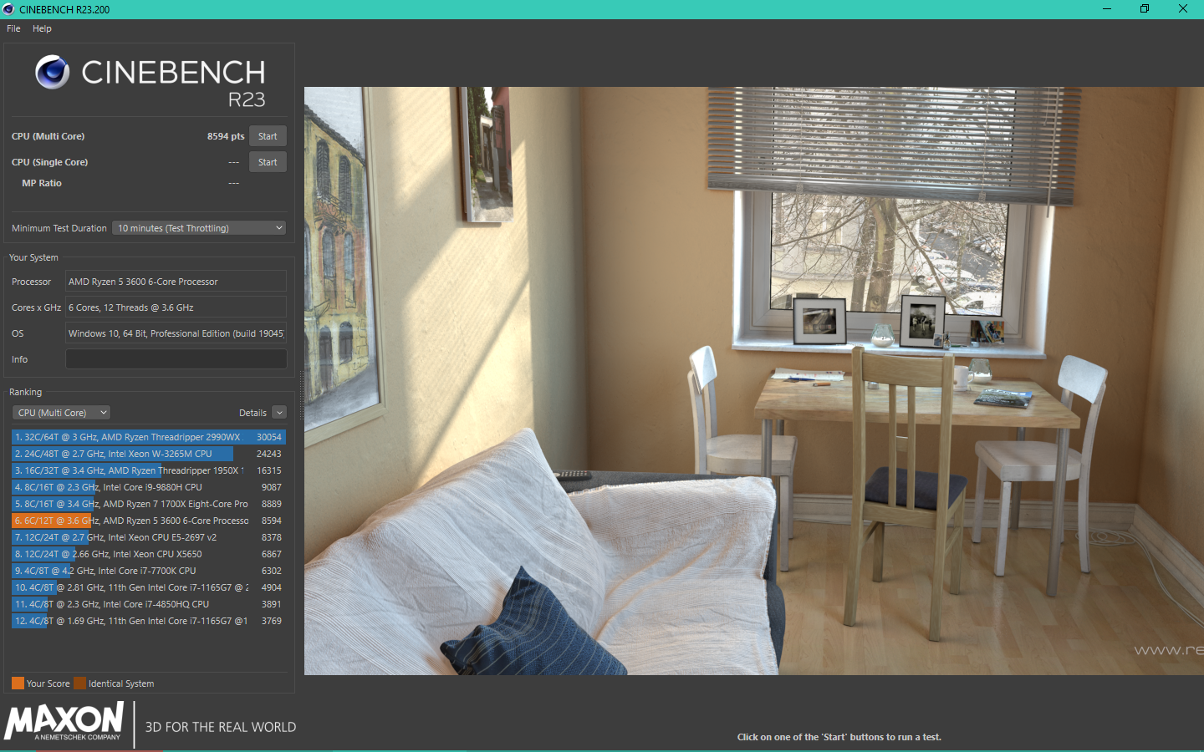Click the brown Identical System legend swatch
The image size is (1204, 752).
tap(79, 683)
